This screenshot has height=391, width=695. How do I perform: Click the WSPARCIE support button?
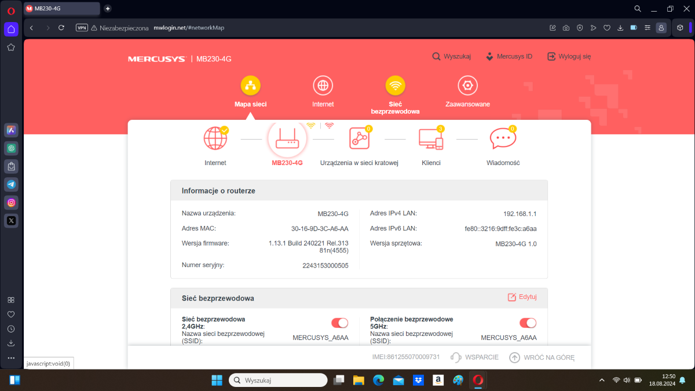[474, 357]
